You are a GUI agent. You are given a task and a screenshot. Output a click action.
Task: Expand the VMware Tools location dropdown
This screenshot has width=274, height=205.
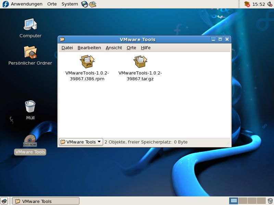pos(81,142)
